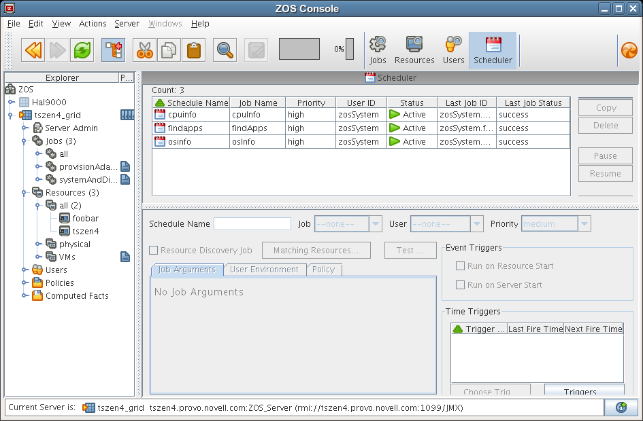This screenshot has height=421, width=643.
Task: Open the Actions menu
Action: point(93,24)
